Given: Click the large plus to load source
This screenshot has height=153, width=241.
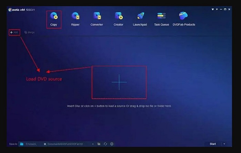Looking at the screenshot, I should pyautogui.click(x=119, y=82).
